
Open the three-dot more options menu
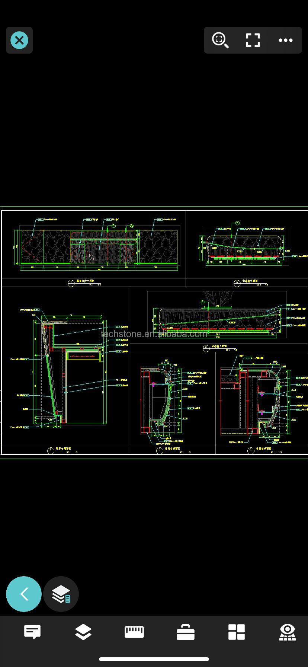[x=286, y=40]
